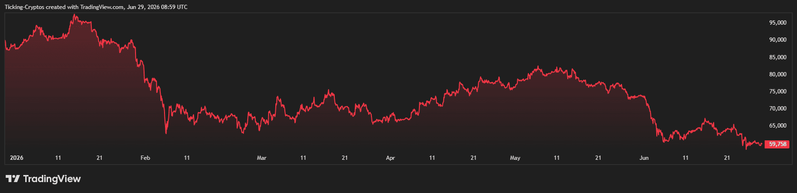Select the 90,000 price axis label
The height and width of the screenshot is (193, 797).
pos(778,40)
